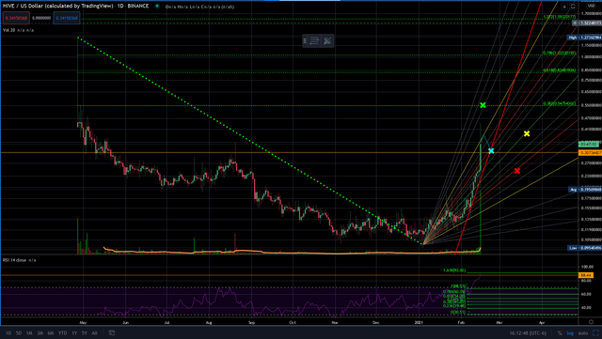602x339 pixels.
Task: Click the orange horizontal line price label
Action: [x=590, y=153]
